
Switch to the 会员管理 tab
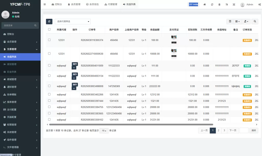(x=74, y=4)
